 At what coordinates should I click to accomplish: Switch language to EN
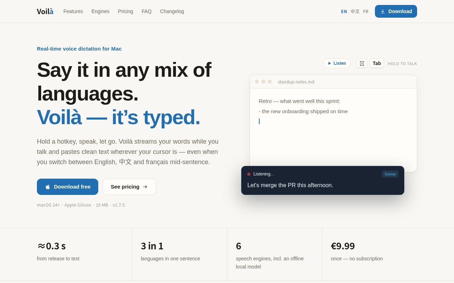click(x=344, y=11)
